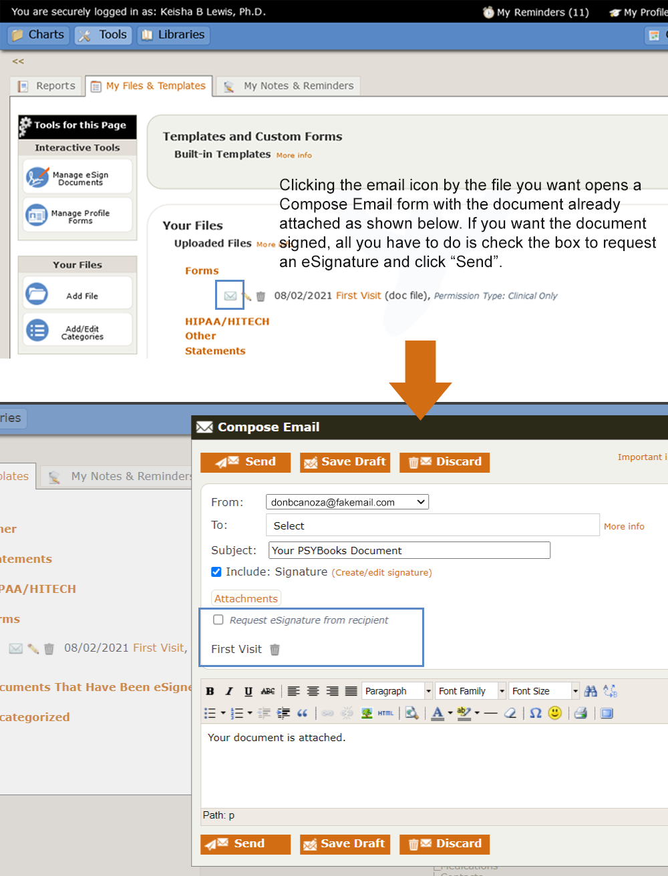The height and width of the screenshot is (876, 668).
Task: Open the From email address dropdown
Action: coord(347,502)
